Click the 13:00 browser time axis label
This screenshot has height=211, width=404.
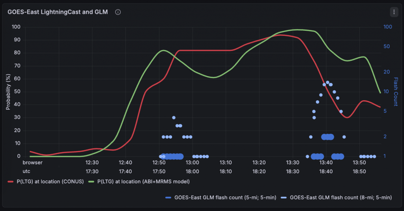(192, 162)
